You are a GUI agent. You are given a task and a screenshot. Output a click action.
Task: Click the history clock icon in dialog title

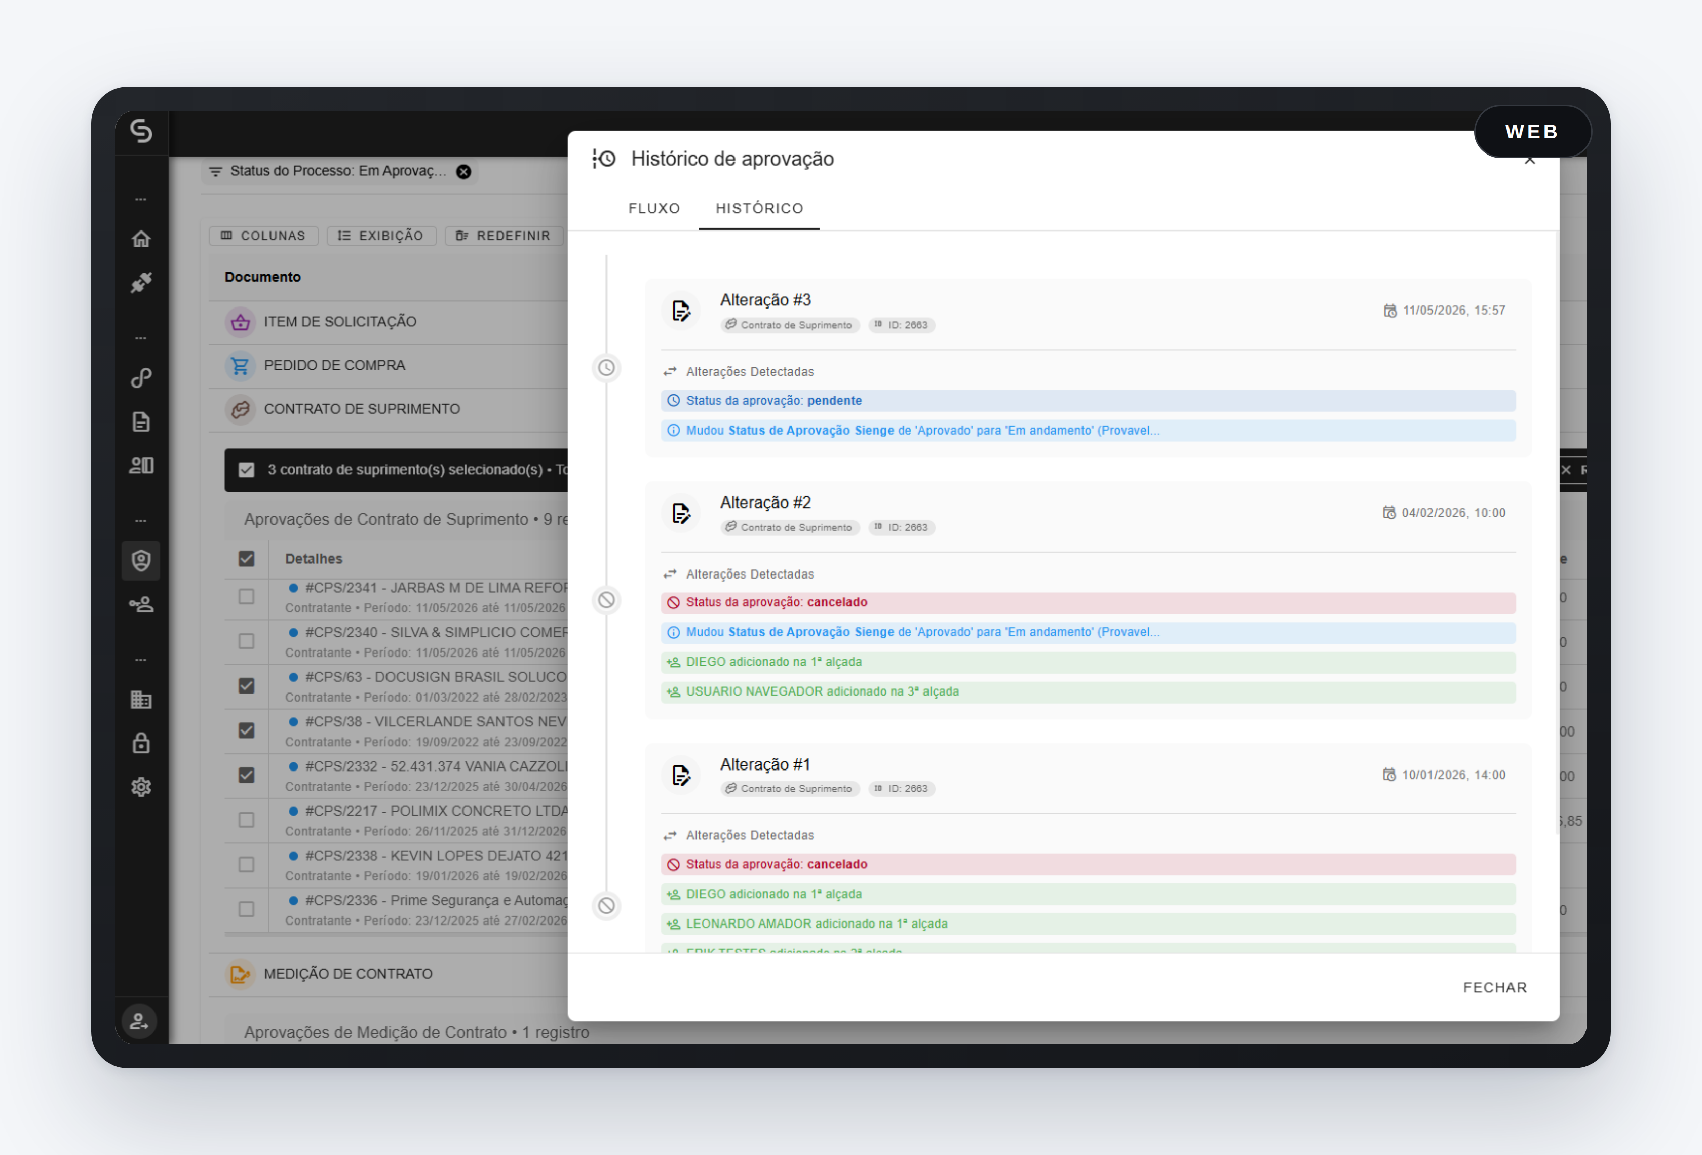604,158
